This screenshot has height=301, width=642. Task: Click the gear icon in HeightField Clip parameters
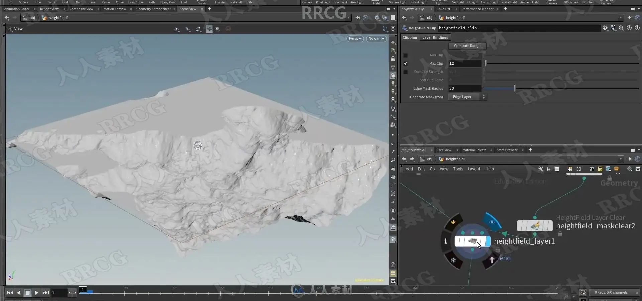click(605, 28)
